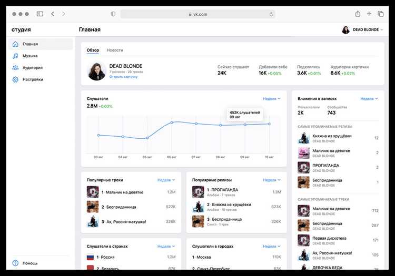Viewport: 395px width, 276px height.
Task: Open Княжна из хрущёвки cover in mentioned releases
Action: tap(303, 138)
